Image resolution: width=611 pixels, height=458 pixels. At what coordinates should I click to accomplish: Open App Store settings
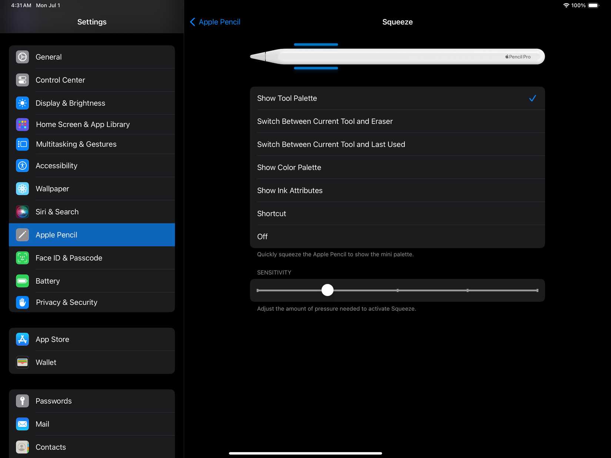pos(92,339)
